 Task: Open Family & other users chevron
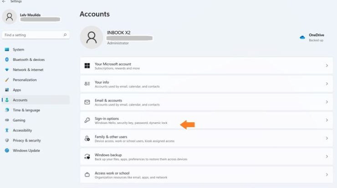327,139
